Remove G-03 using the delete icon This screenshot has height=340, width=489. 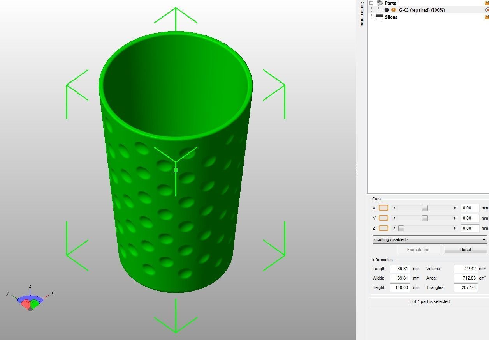(x=486, y=10)
